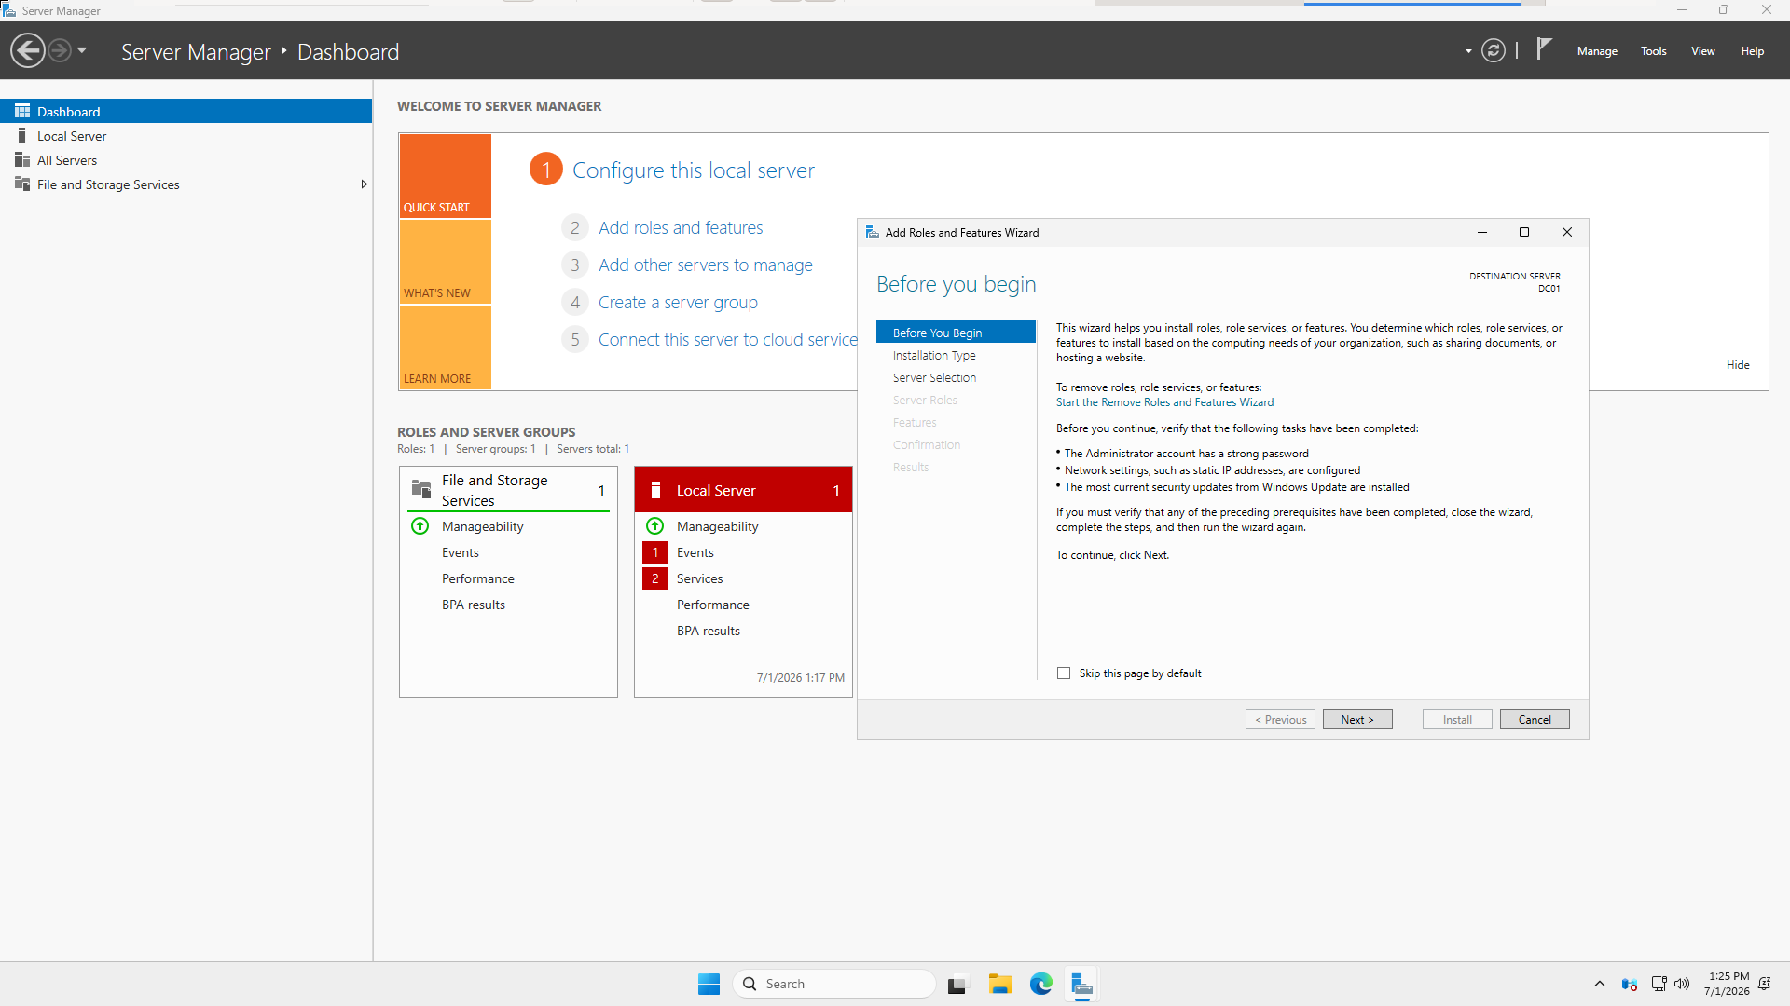Viewport: 1790px width, 1006px height.
Task: Open the File and Storage Services tile header
Action: [508, 490]
